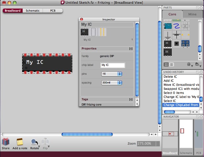Close the NAVIGATOR panel
Screen dimensions: 204x157
201,117
